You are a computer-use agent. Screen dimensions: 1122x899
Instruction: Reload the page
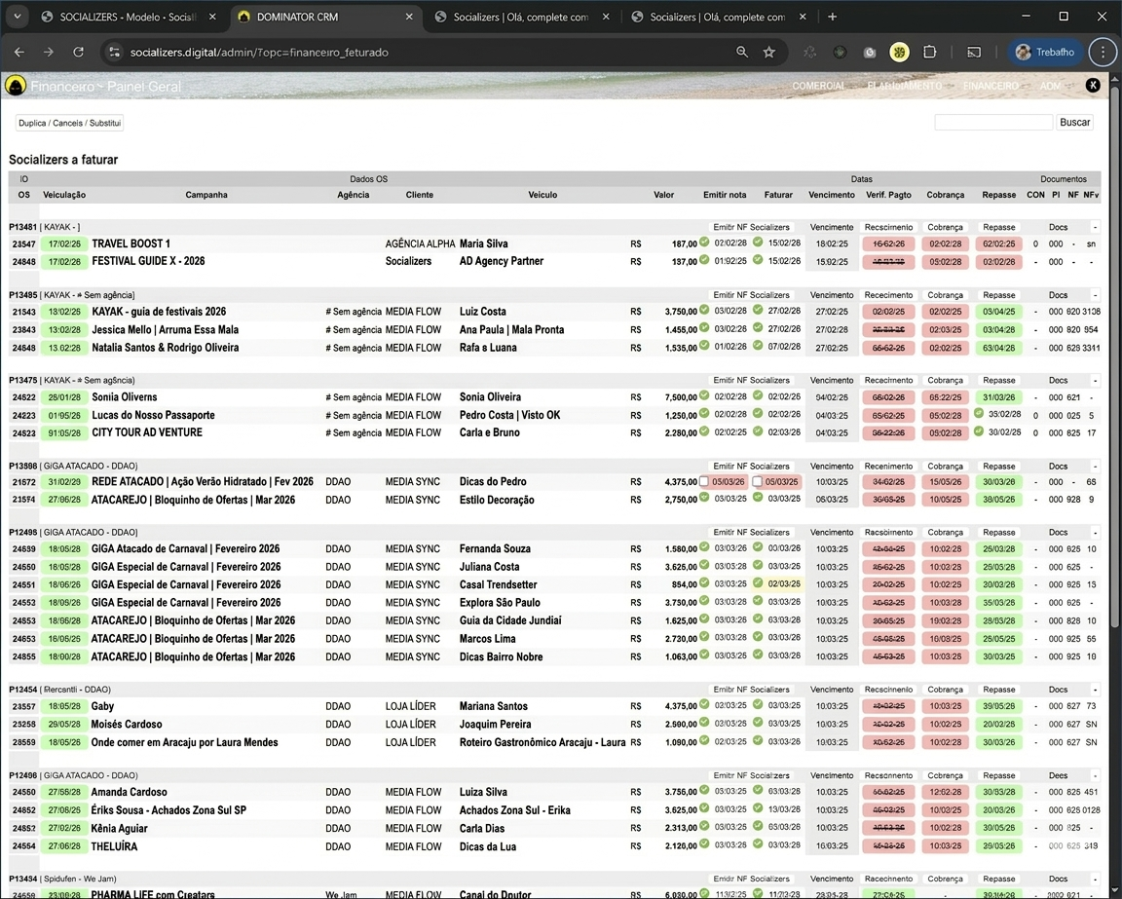pos(79,53)
